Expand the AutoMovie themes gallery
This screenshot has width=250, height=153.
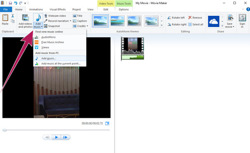point(162,25)
